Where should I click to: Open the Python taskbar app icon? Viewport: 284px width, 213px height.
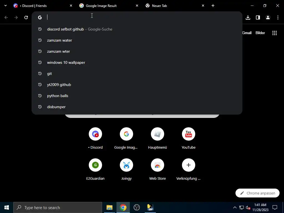(x=150, y=207)
